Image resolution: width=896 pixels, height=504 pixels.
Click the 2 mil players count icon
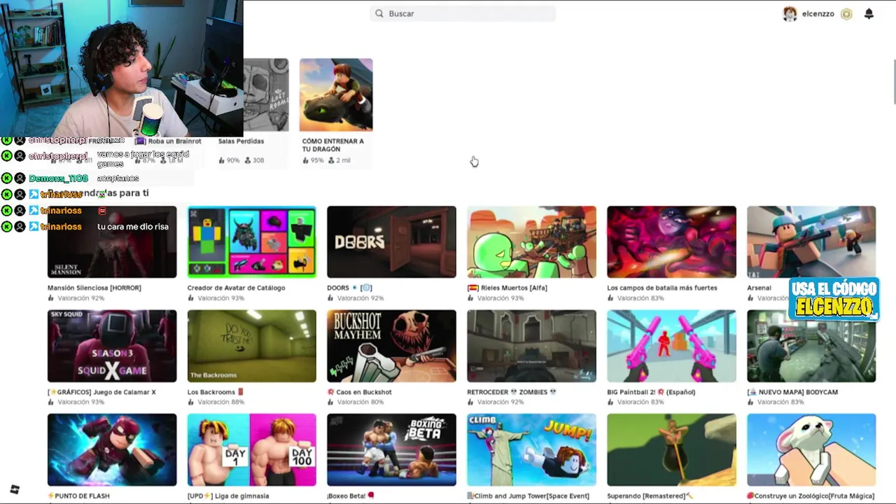pyautogui.click(x=332, y=160)
